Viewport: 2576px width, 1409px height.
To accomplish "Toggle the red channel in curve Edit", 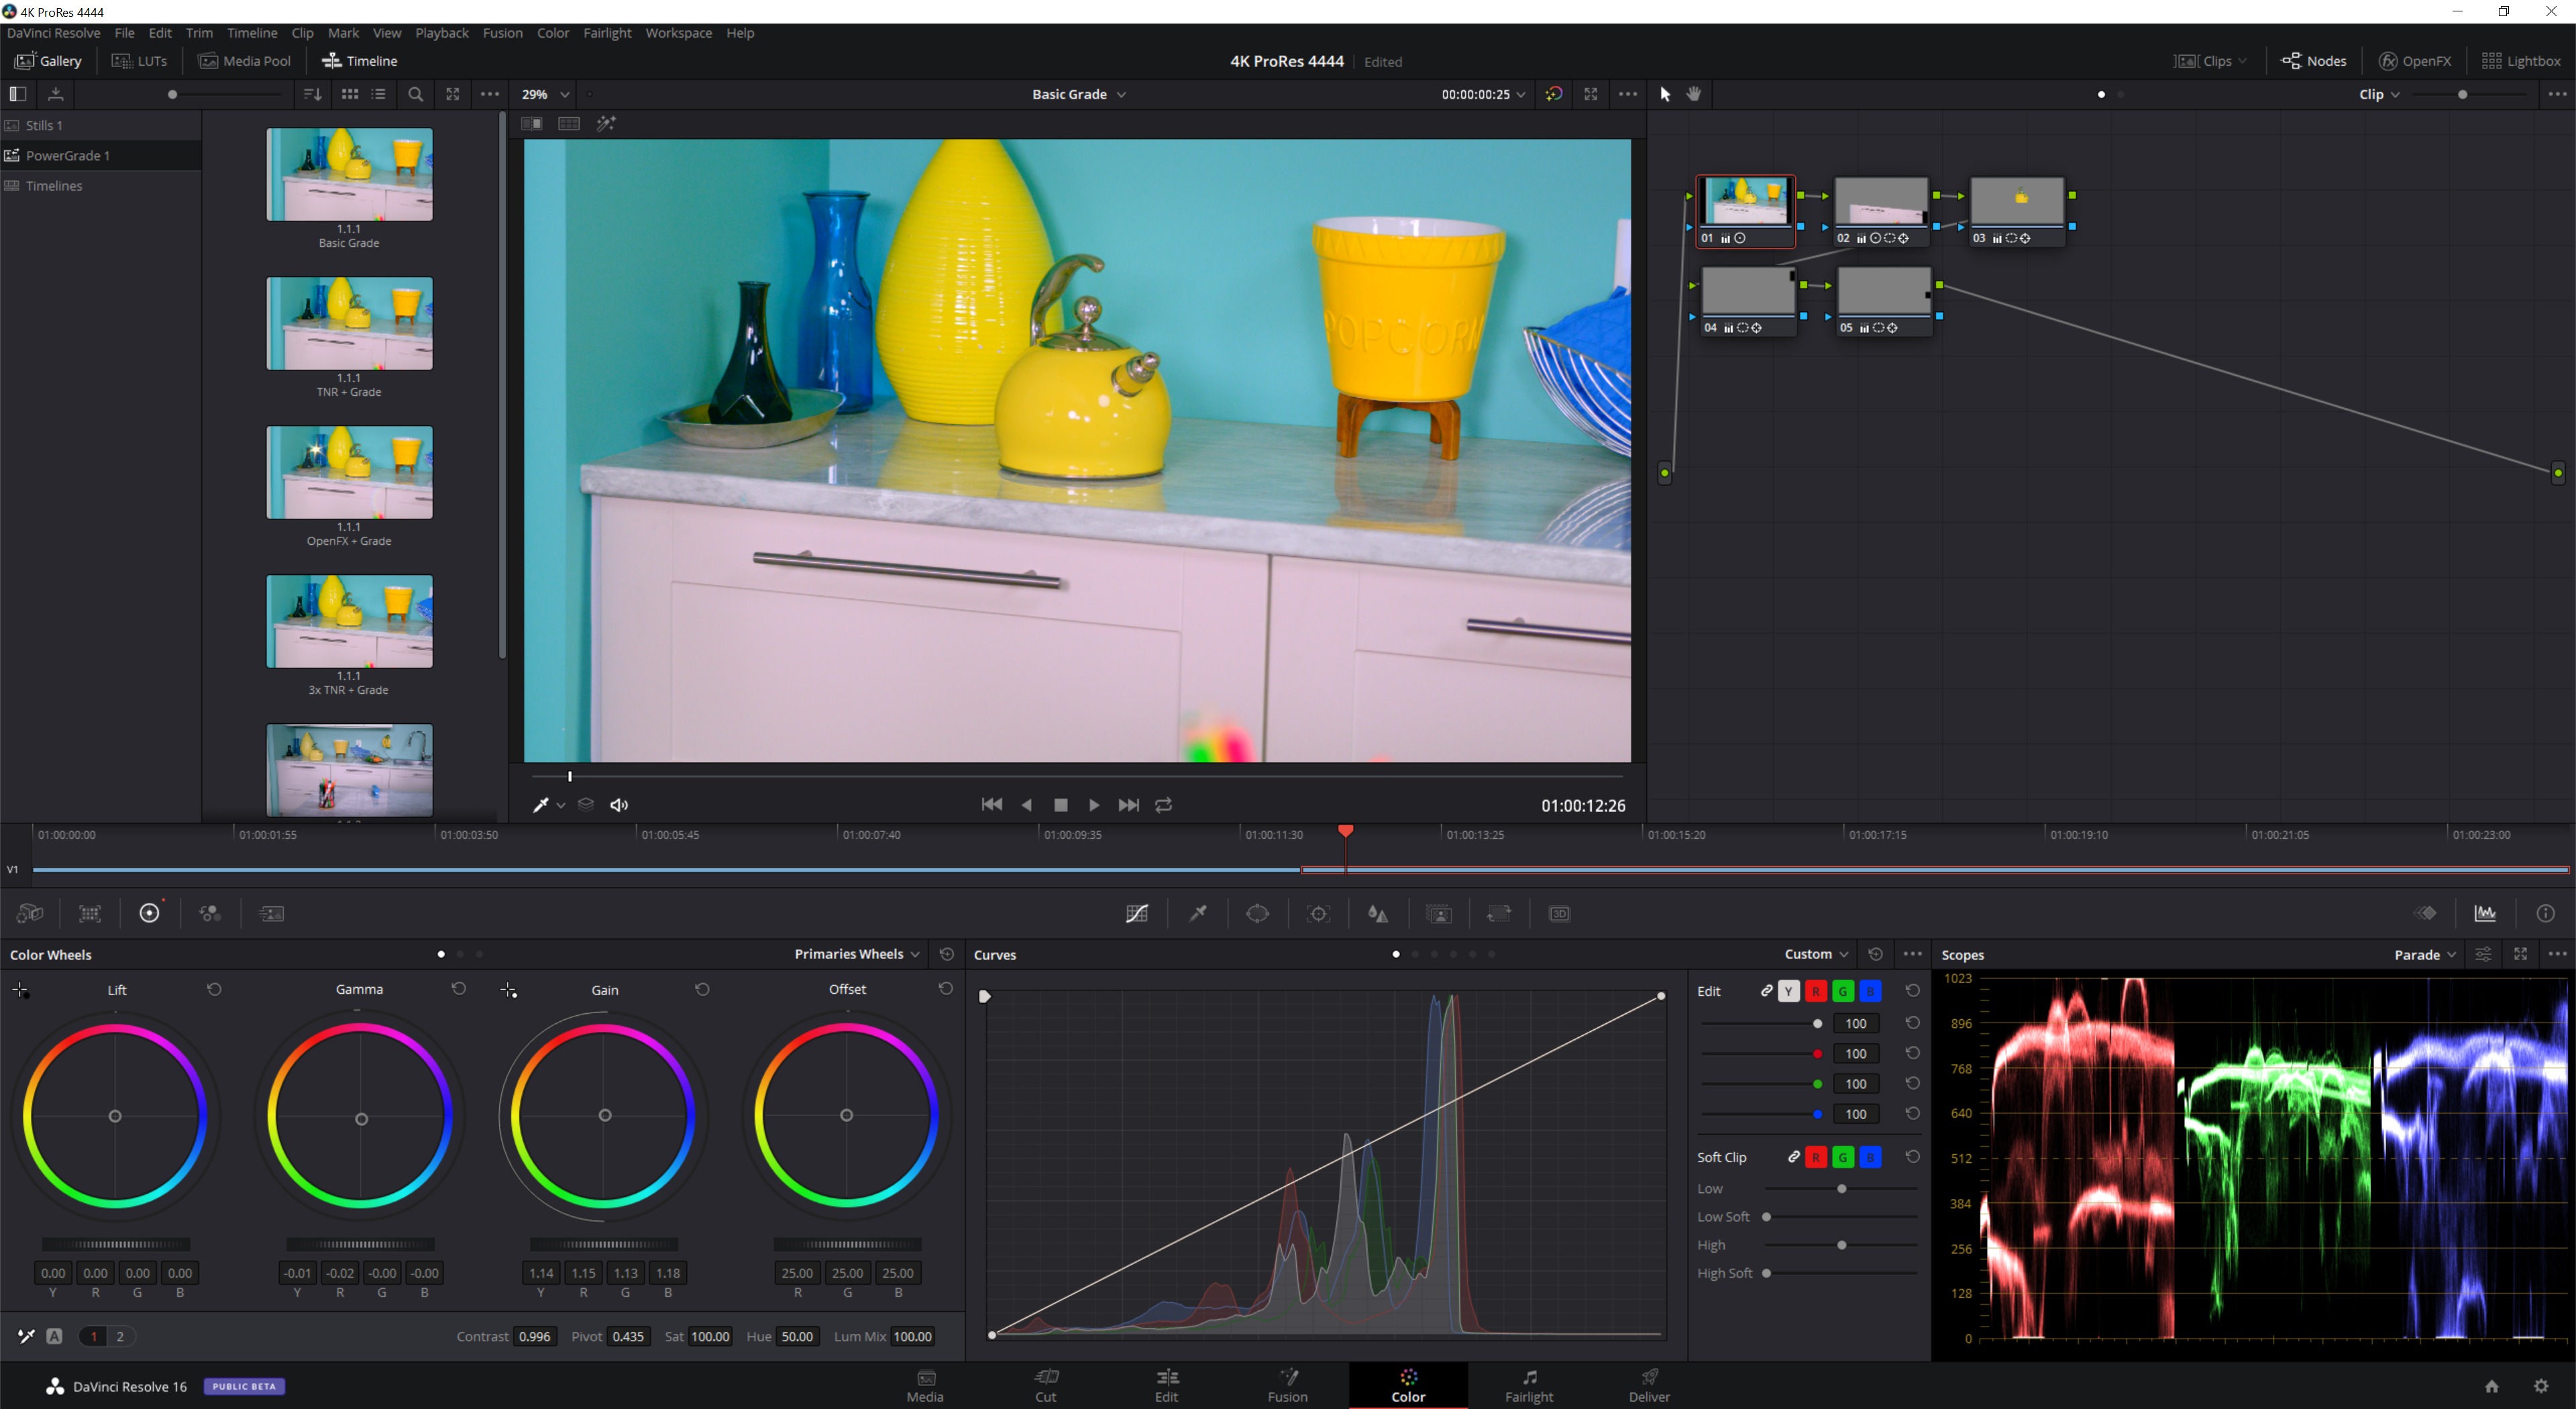I will [1816, 991].
